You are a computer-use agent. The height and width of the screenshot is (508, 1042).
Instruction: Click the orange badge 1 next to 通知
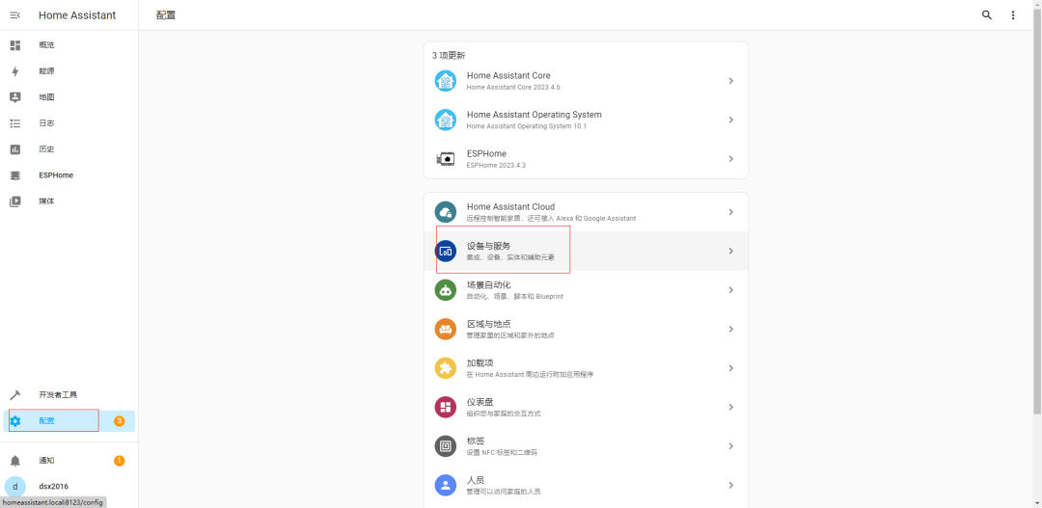119,460
